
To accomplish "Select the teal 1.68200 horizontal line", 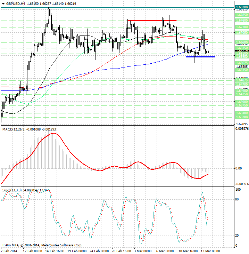I will pos(117,7).
